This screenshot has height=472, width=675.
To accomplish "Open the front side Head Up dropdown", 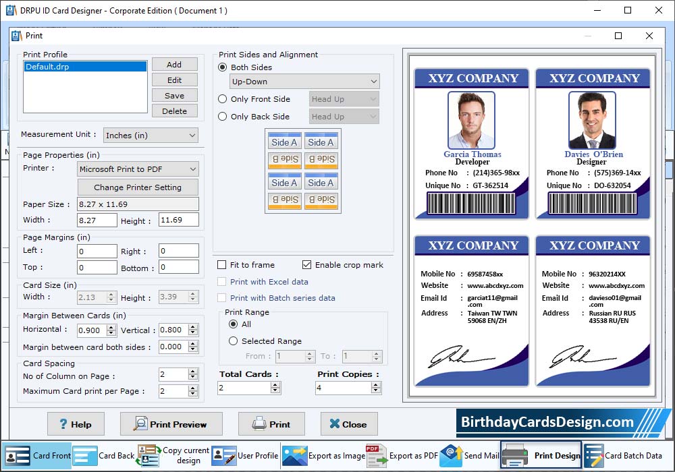I will [344, 99].
